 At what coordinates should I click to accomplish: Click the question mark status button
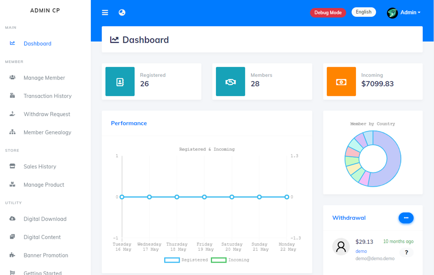point(406,253)
